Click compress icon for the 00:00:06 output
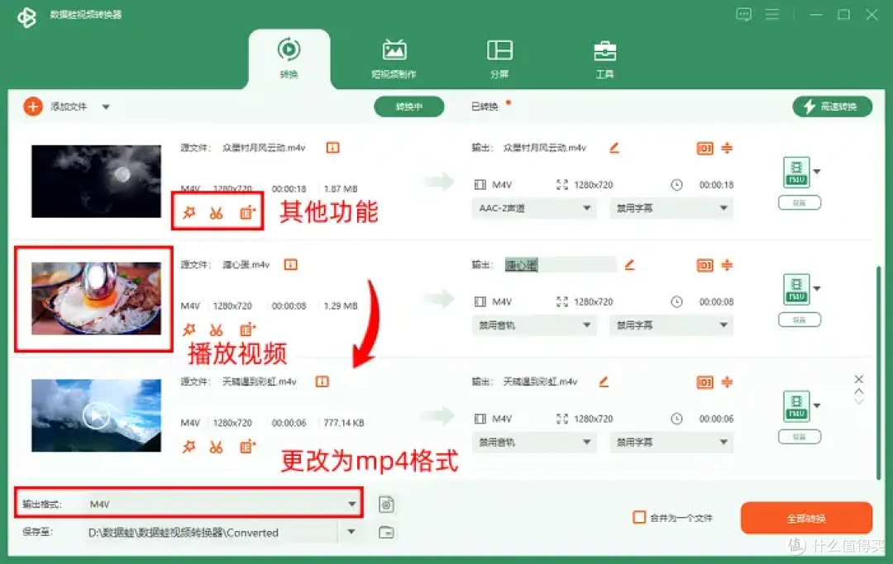 [727, 382]
